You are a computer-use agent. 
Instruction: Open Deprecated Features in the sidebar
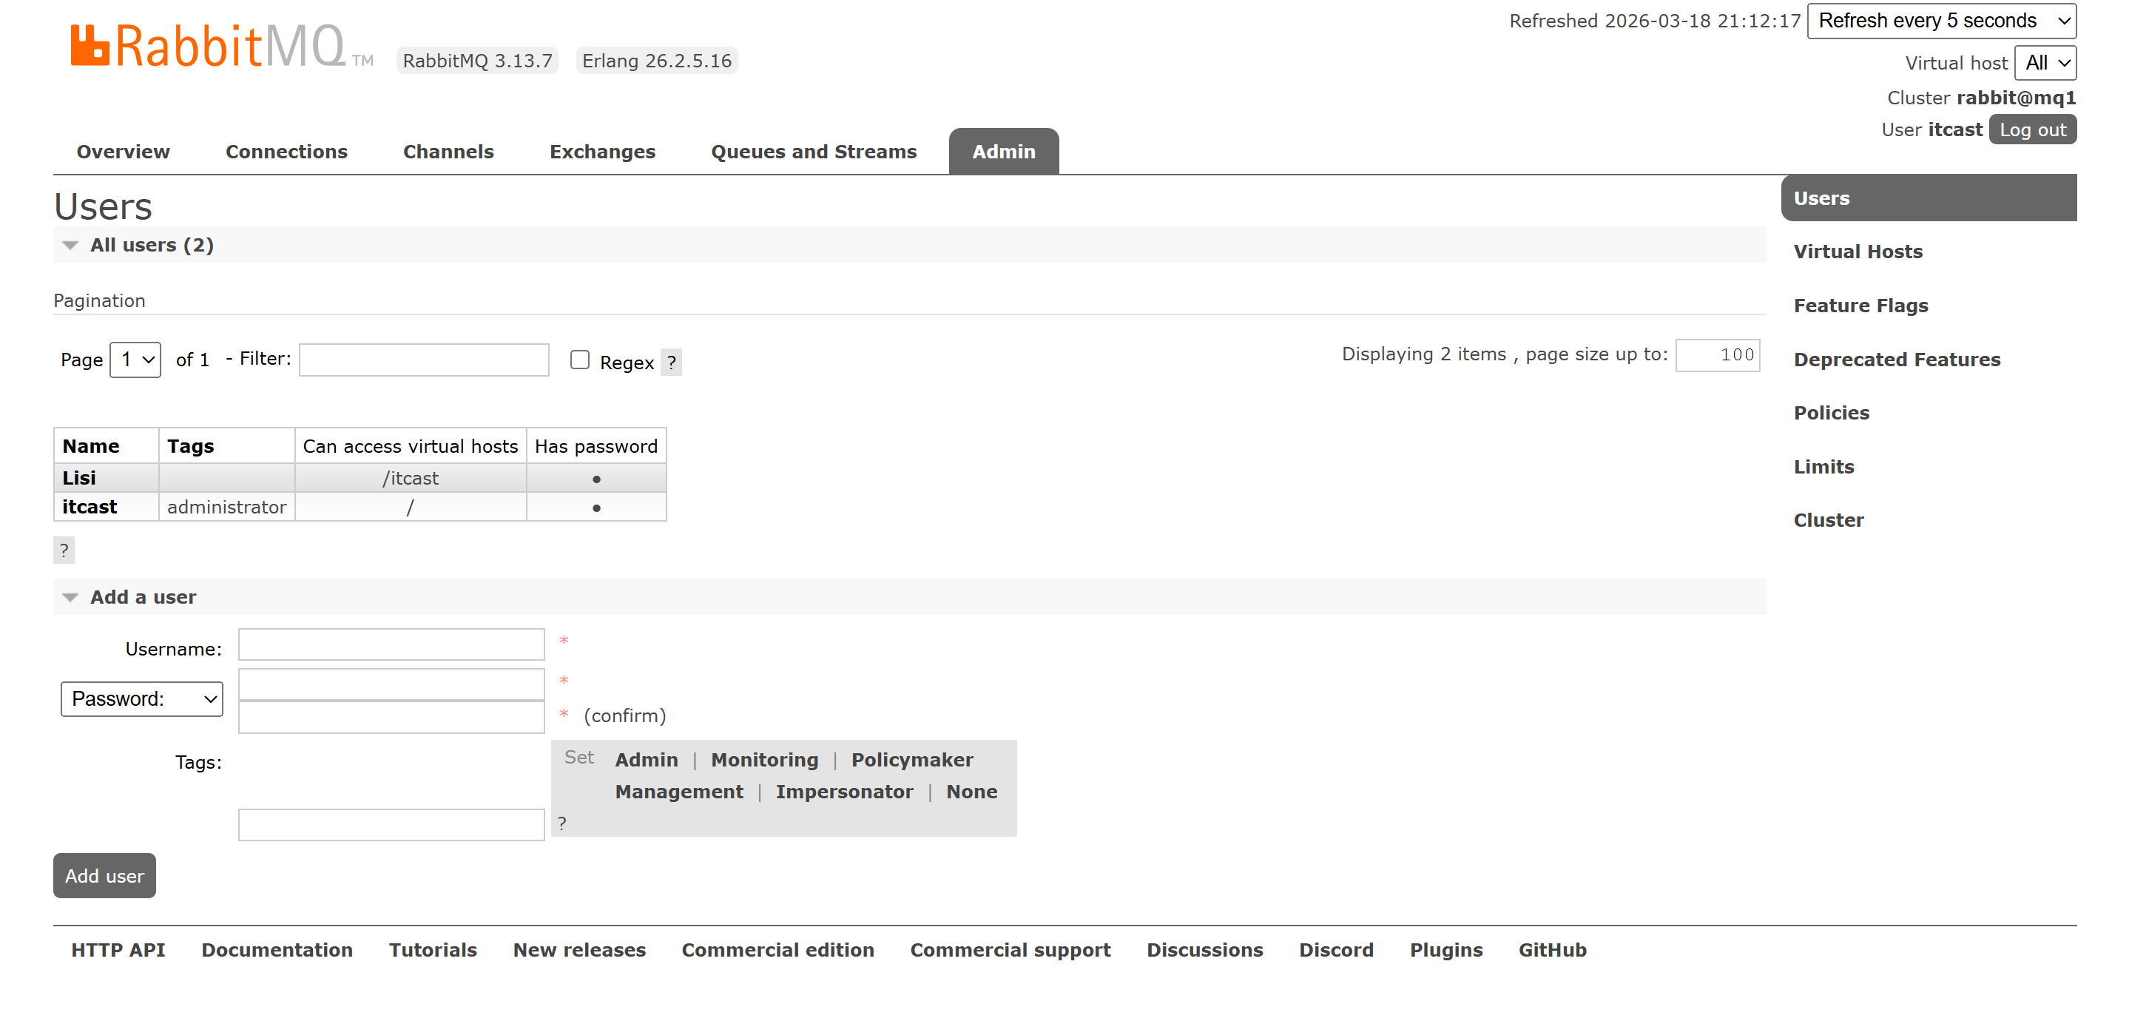tap(1897, 359)
